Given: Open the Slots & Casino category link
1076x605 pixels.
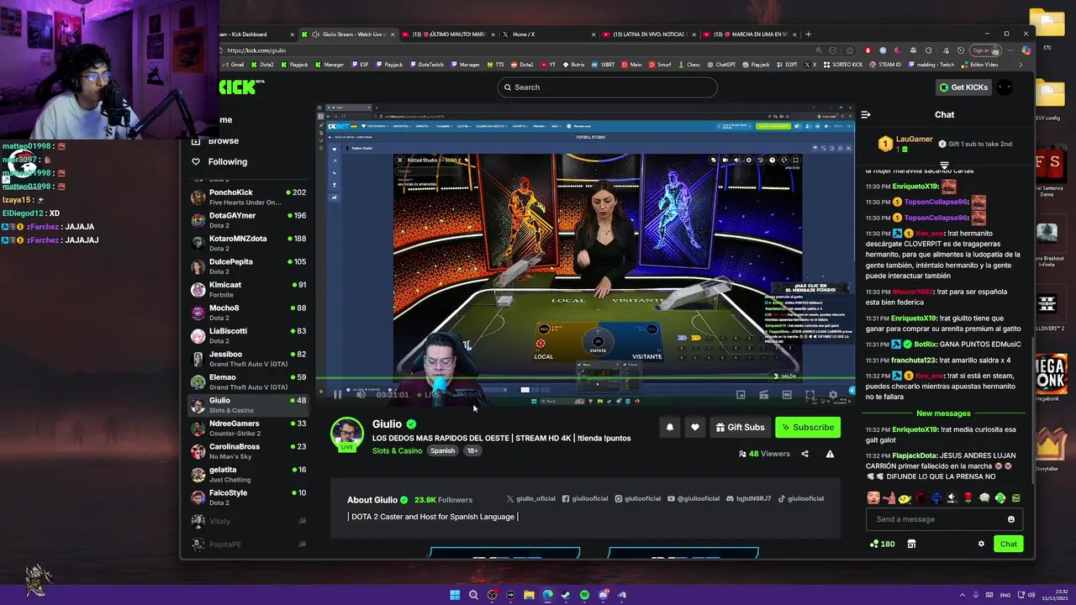Looking at the screenshot, I should tap(397, 450).
